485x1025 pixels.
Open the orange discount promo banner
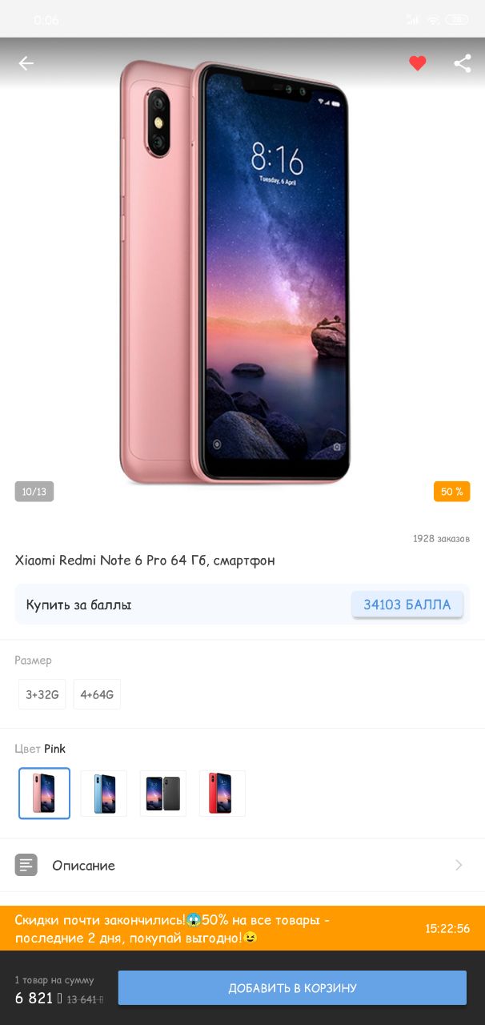point(242,928)
